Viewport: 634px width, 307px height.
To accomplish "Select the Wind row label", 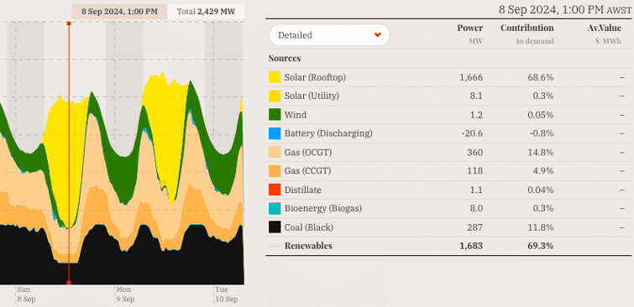I will click(296, 115).
